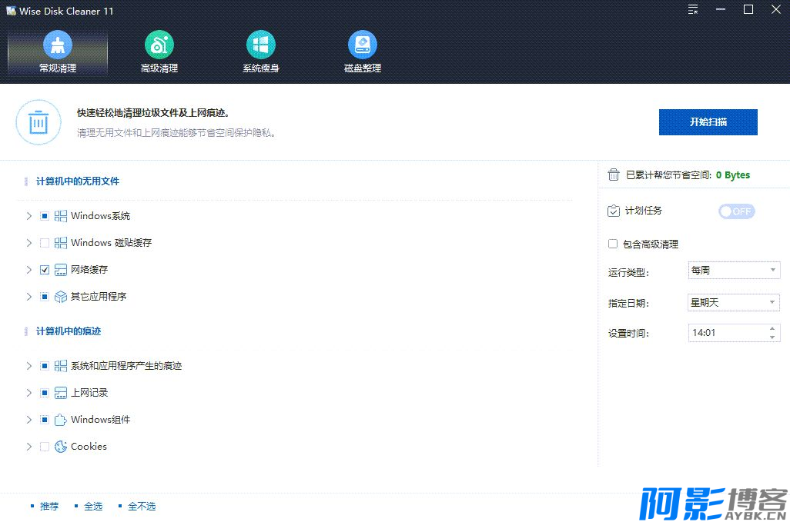Switch the 计划任务 toggle on
The image size is (790, 522).
(737, 211)
